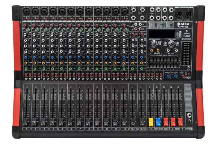Click the red gain knob on channel 1
This screenshot has height=144, width=217.
click(x=25, y=26)
